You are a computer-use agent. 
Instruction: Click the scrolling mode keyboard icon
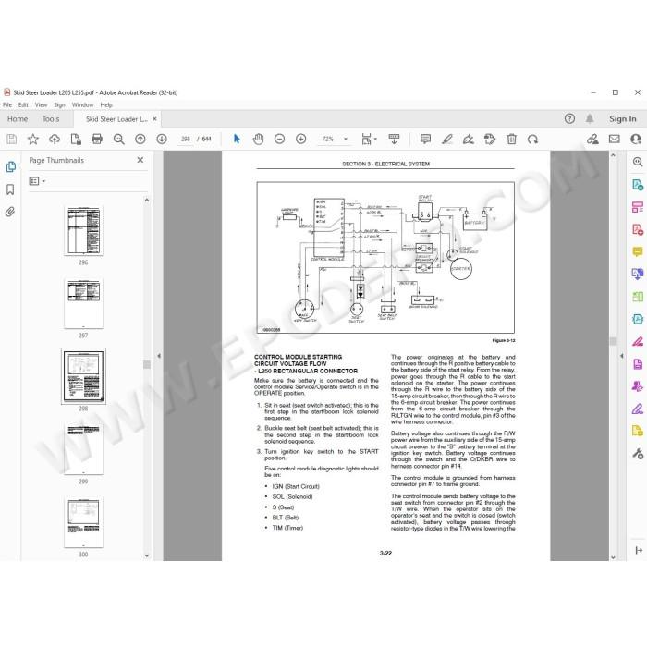[394, 139]
